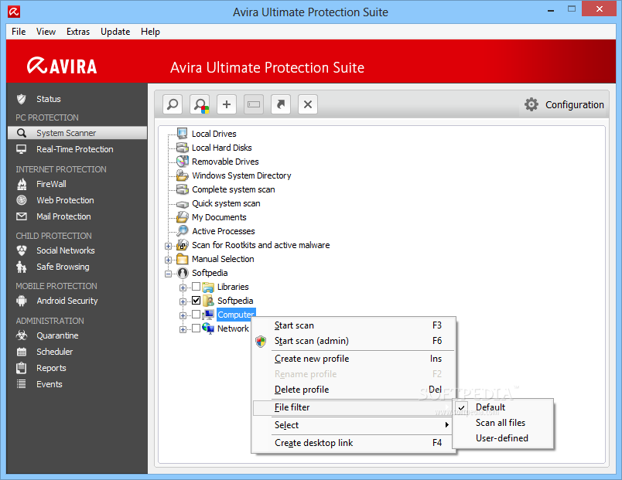
Task: Open the File filter submenu entry
Action: 352,407
